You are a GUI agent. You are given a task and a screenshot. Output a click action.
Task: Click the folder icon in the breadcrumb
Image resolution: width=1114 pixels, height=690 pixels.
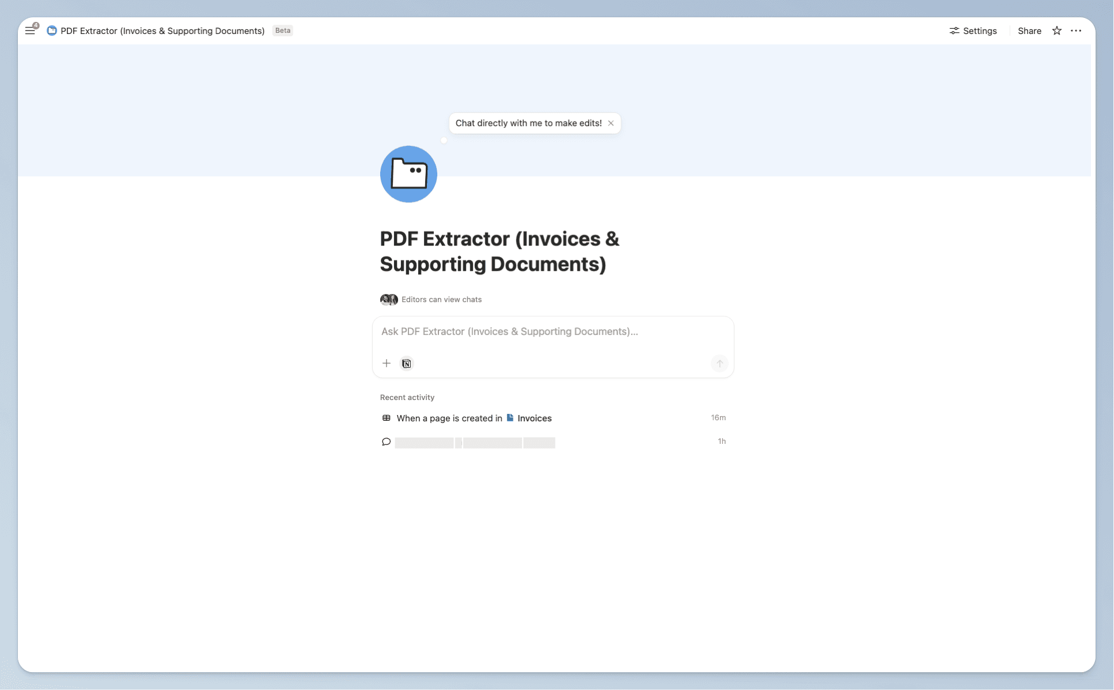tap(51, 31)
